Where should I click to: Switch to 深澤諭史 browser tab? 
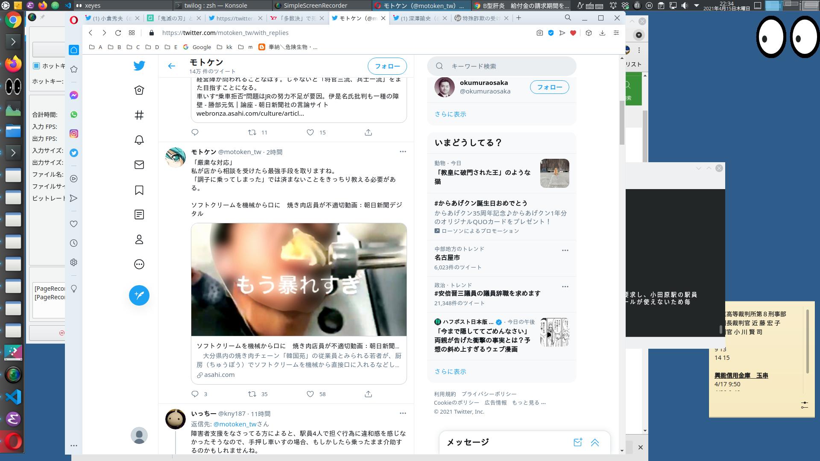coord(420,18)
